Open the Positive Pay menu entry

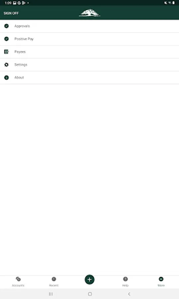click(x=89, y=39)
